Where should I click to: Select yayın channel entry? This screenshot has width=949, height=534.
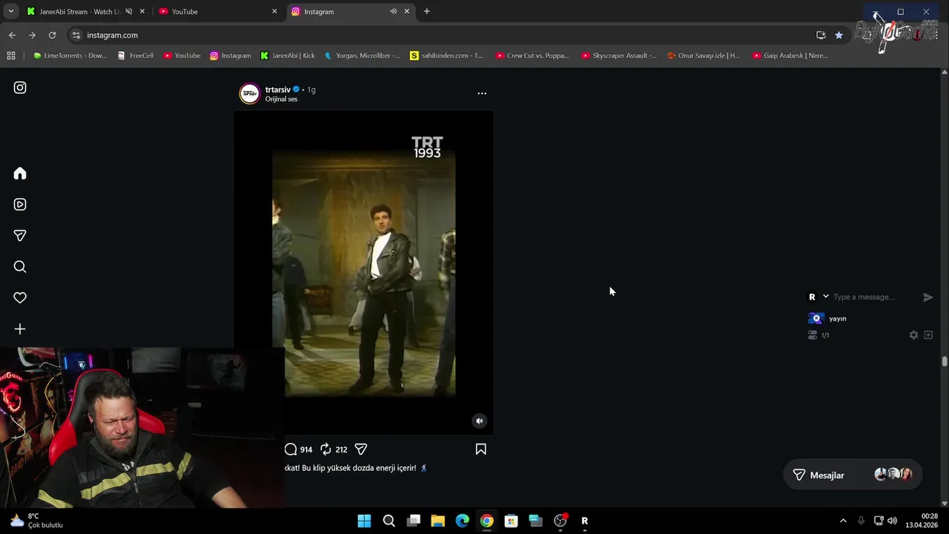pyautogui.click(x=837, y=318)
